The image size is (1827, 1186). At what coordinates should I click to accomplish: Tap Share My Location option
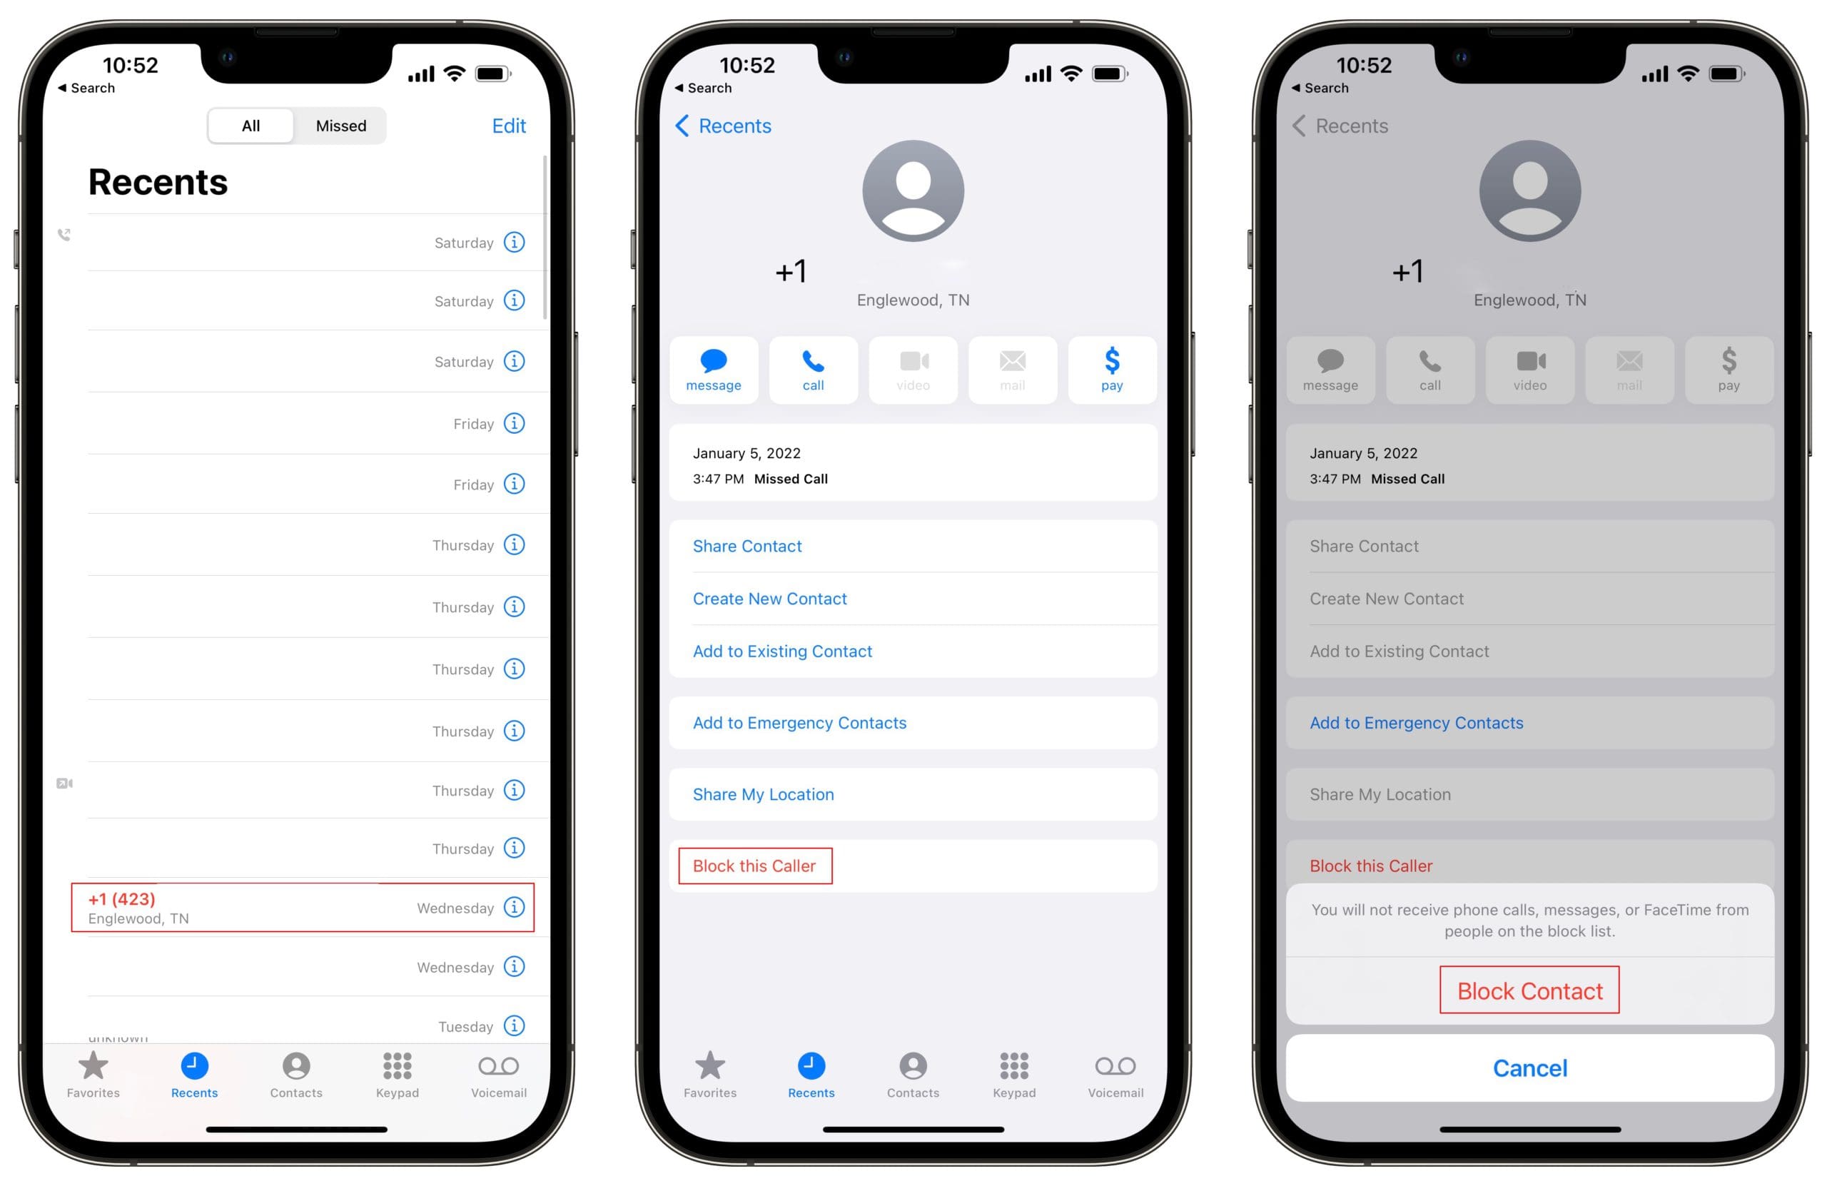point(763,795)
